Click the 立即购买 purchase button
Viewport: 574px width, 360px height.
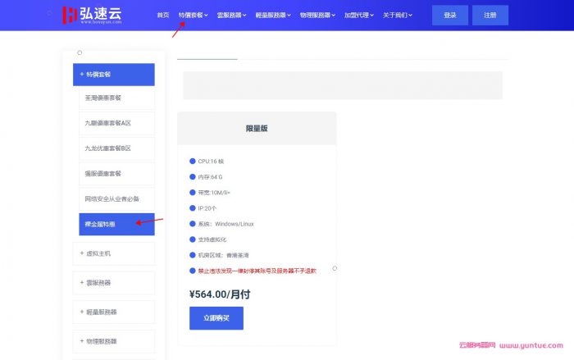pos(216,318)
